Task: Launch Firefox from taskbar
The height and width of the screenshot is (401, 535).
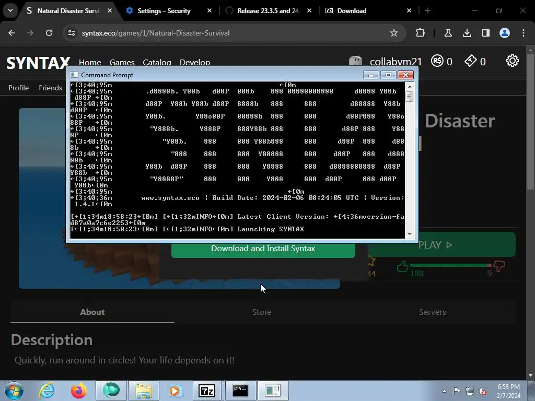Action: pos(79,391)
